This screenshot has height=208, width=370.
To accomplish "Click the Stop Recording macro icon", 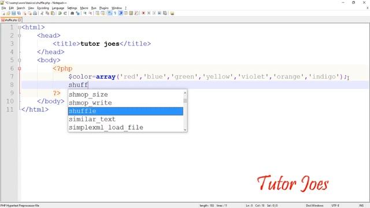I will 149,13.
